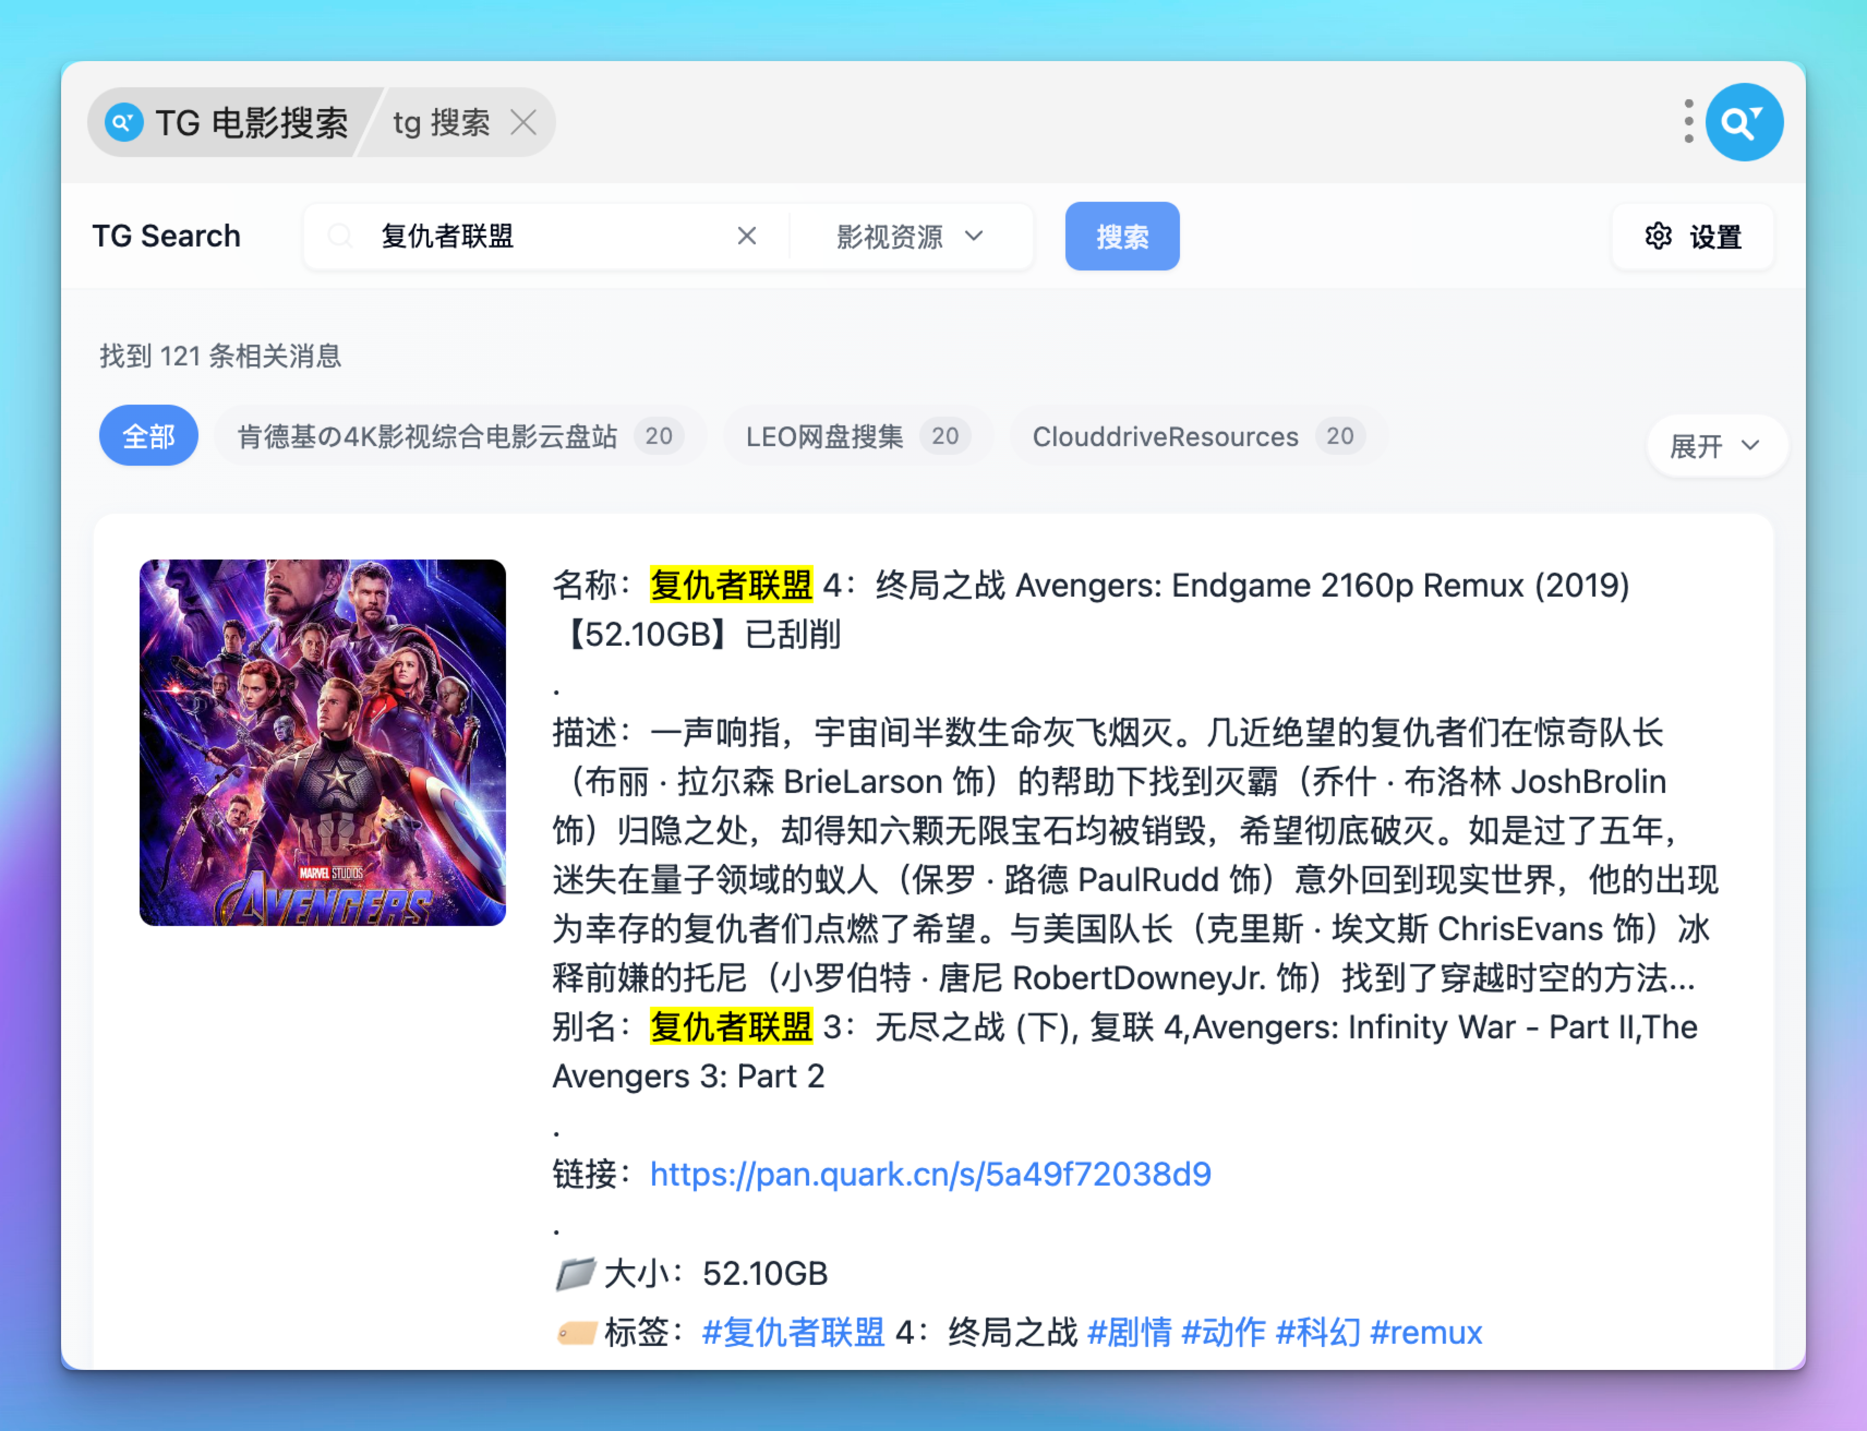
Task: Filter by LEO网盘搜集 channel
Action: pos(858,436)
